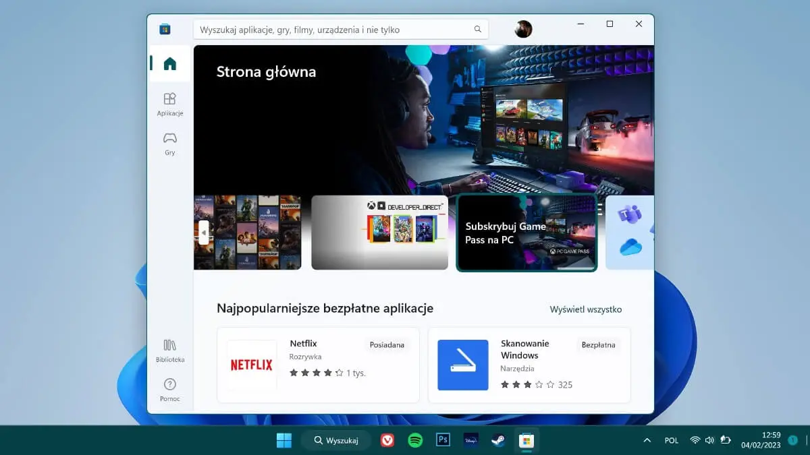The image size is (810, 455).
Task: Open Steam from the taskbar
Action: pyautogui.click(x=499, y=440)
